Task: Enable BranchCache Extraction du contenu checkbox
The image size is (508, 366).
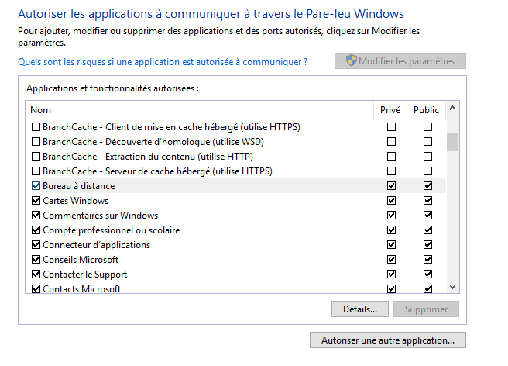Action: coord(36,157)
